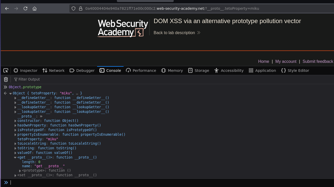This screenshot has width=334, height=187.
Task: Click the length: 0 property row
Action: [31, 162]
